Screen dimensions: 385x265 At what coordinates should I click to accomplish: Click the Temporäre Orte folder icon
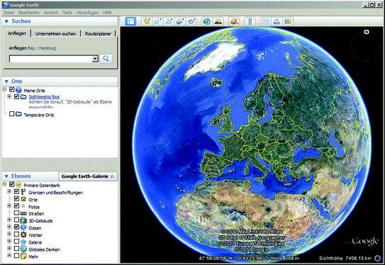pyautogui.click(x=18, y=114)
